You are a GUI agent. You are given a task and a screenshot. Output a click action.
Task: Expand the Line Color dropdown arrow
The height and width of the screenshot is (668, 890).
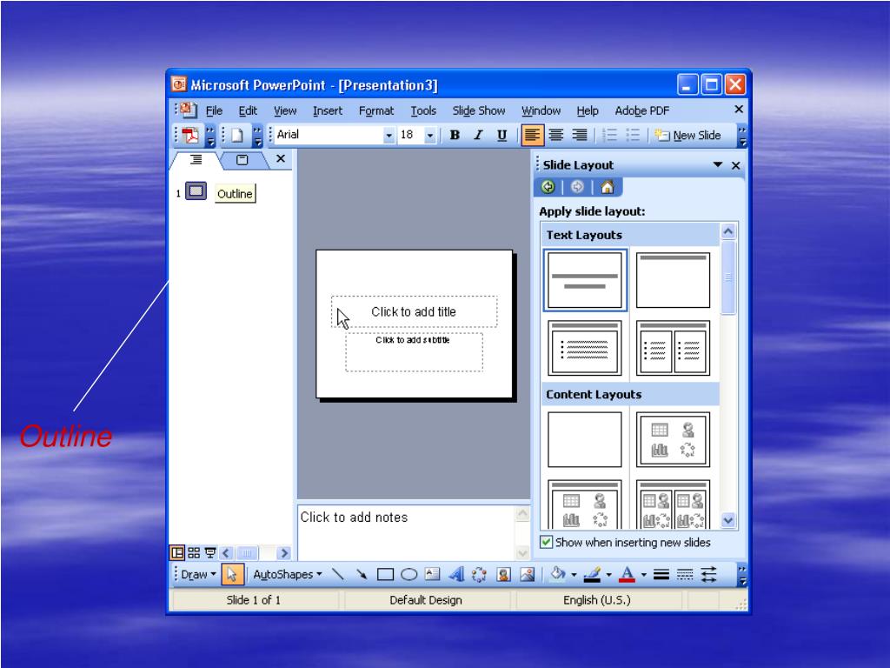(608, 575)
